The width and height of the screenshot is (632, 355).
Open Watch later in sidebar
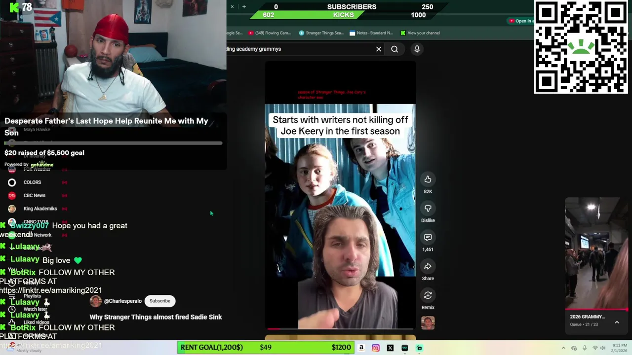[35, 309]
